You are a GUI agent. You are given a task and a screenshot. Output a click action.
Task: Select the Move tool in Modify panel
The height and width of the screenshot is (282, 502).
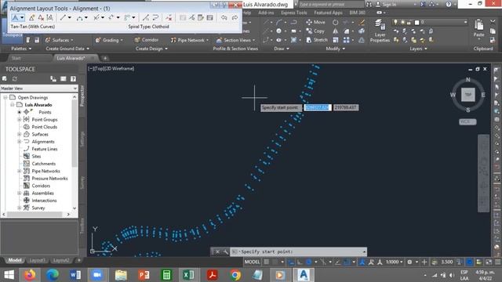(315, 22)
